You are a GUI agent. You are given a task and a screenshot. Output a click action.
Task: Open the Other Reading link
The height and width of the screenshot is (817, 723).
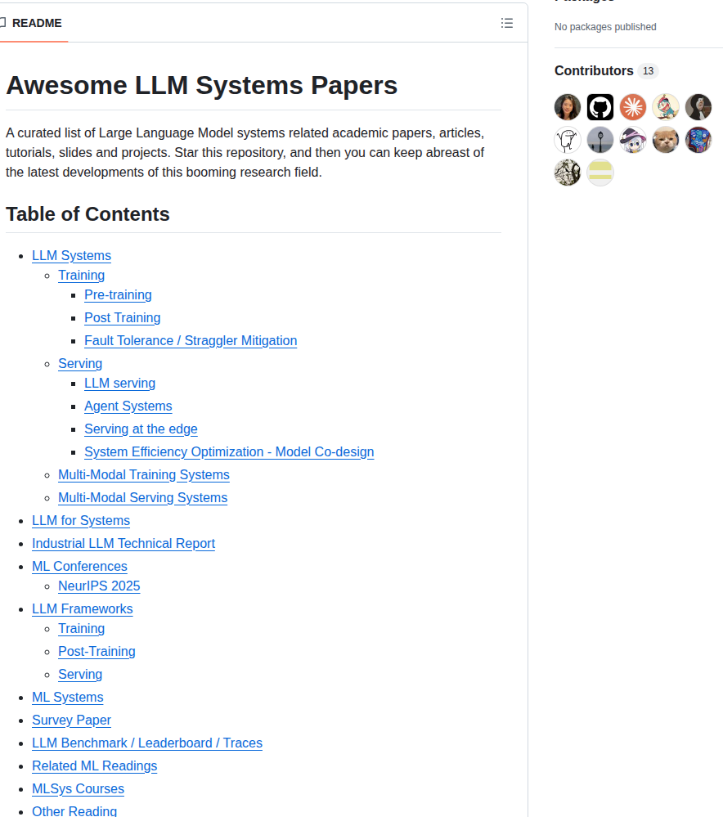pos(74,810)
